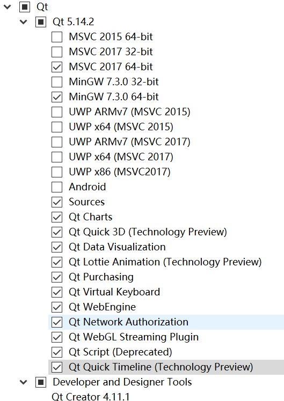284x401 pixels.
Task: Select 'Qt Quick 3D (Technology Preview)' text
Action: click(x=148, y=232)
